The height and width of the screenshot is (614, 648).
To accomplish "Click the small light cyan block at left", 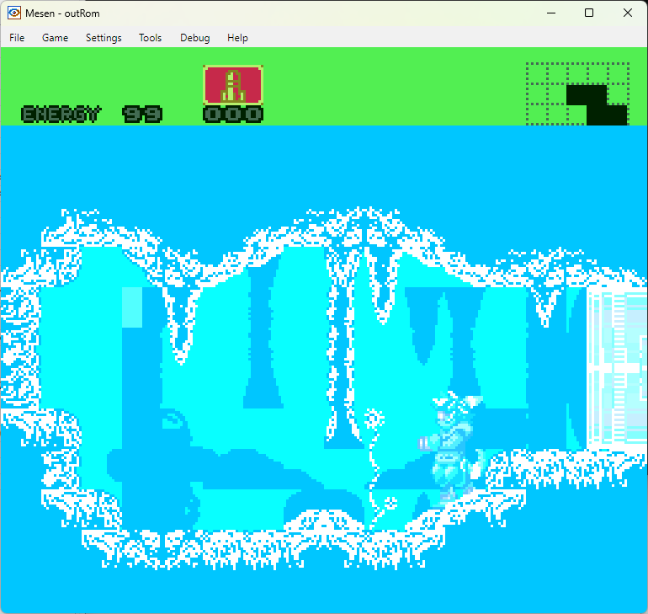I will point(133,307).
